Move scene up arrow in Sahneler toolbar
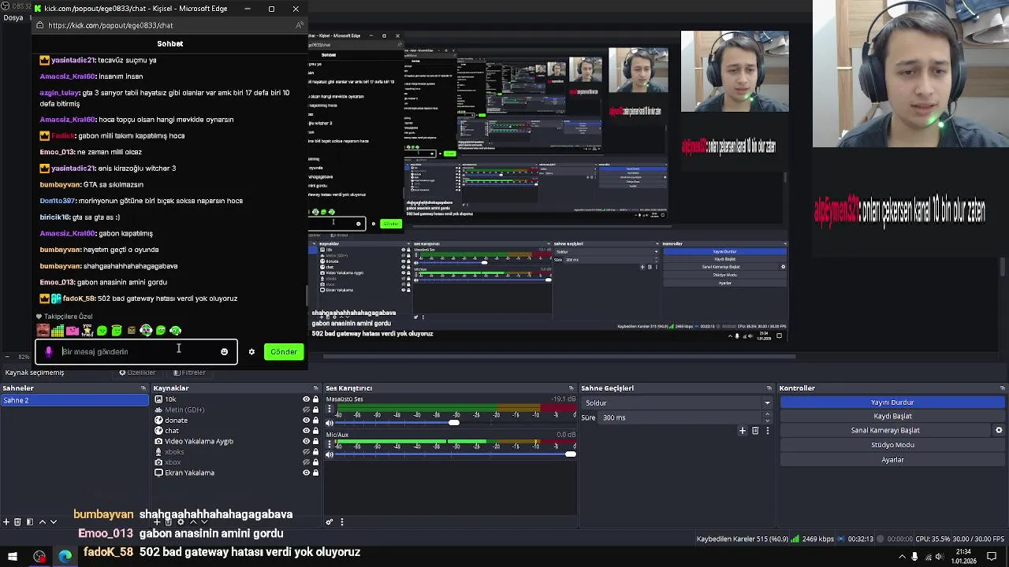 (42, 521)
